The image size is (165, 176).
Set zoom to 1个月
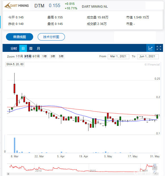click(x=19, y=56)
